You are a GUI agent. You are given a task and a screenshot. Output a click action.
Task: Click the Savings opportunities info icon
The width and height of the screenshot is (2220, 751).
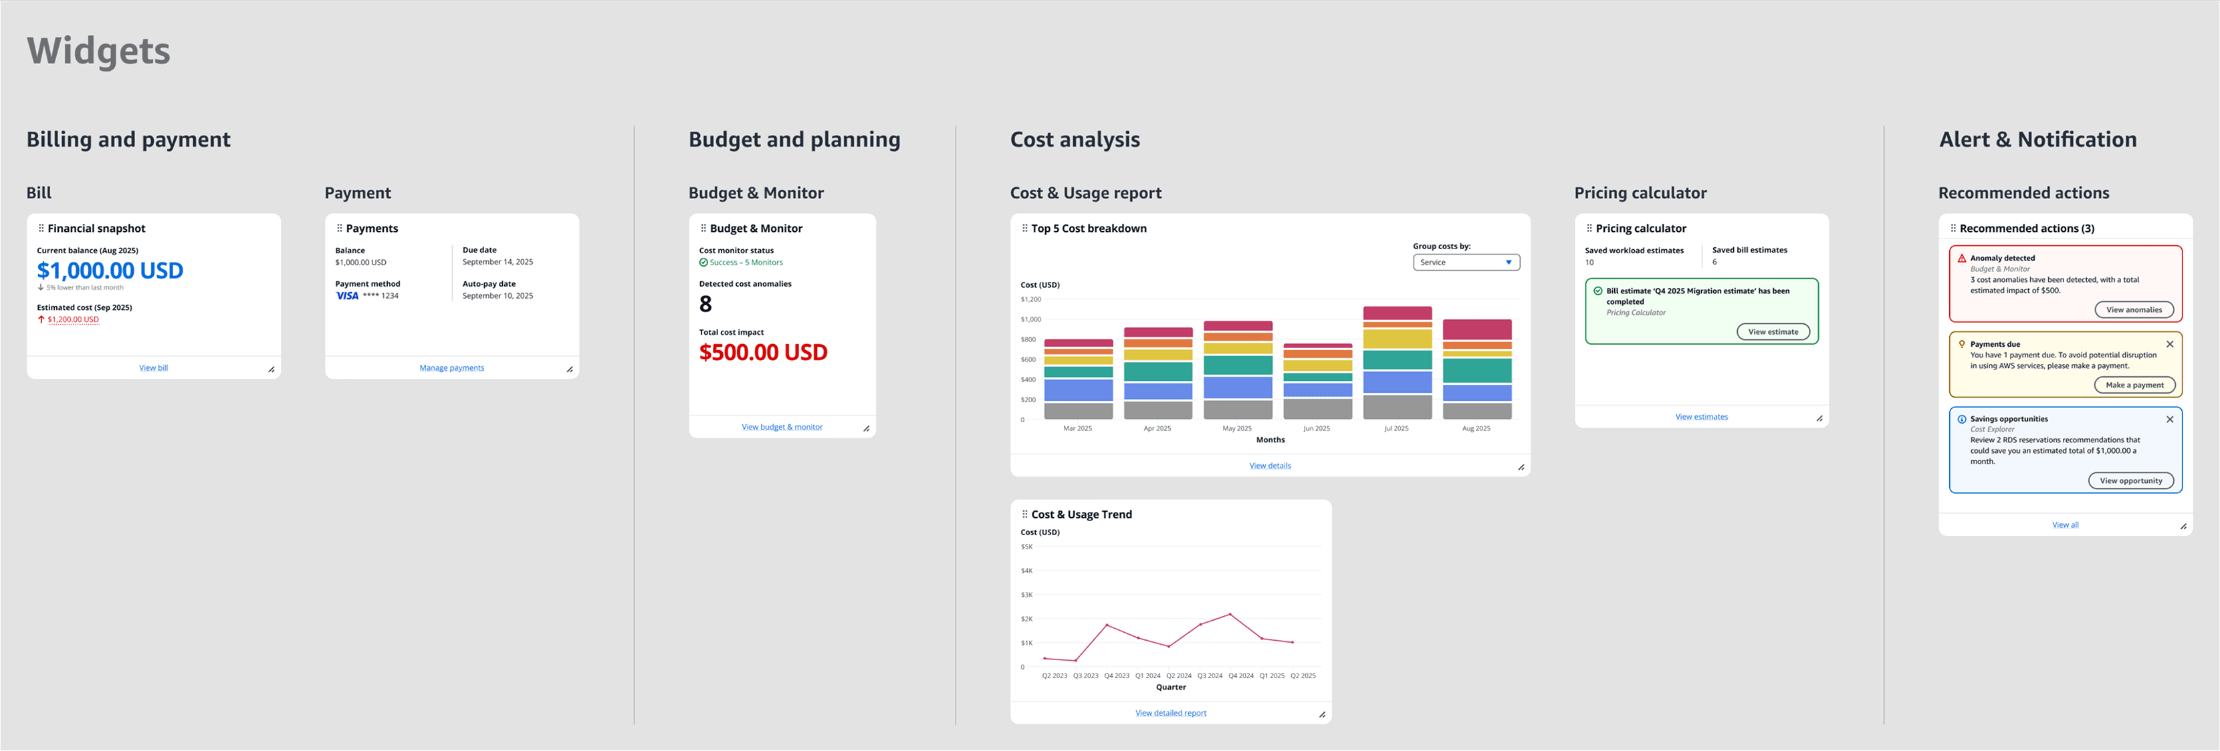[x=1961, y=420]
